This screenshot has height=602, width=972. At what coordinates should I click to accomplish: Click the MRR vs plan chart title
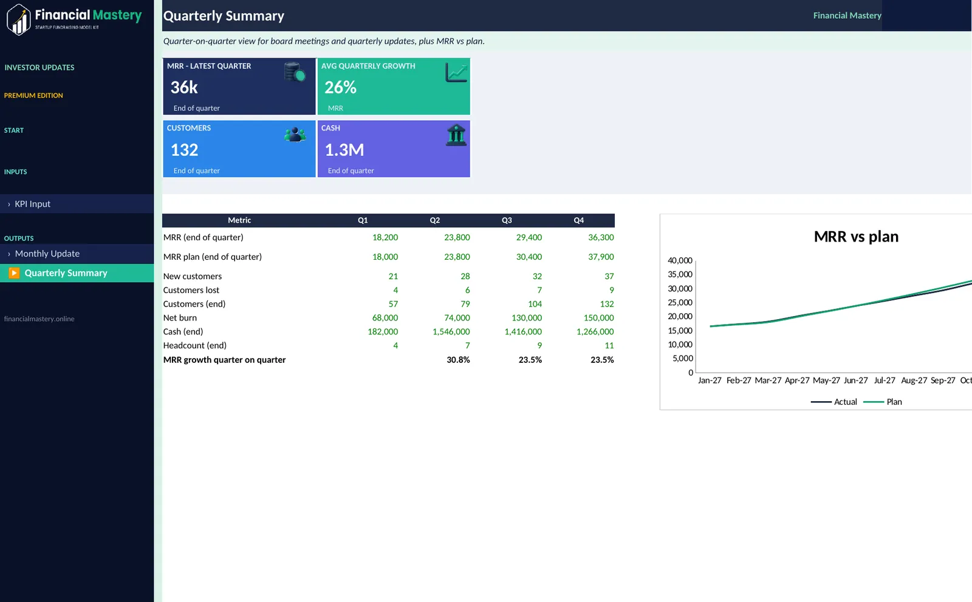[856, 237]
